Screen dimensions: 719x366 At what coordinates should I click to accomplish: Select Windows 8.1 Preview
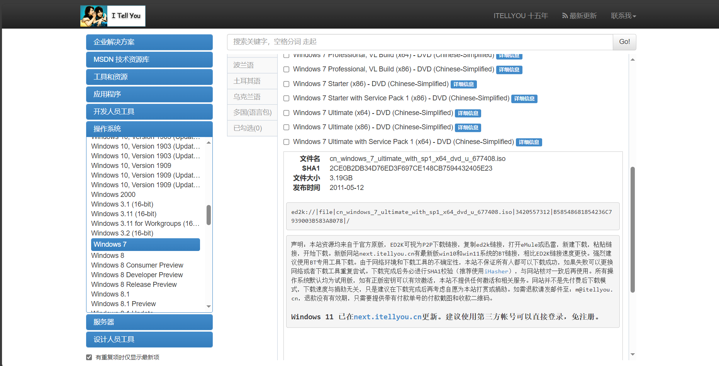point(124,304)
